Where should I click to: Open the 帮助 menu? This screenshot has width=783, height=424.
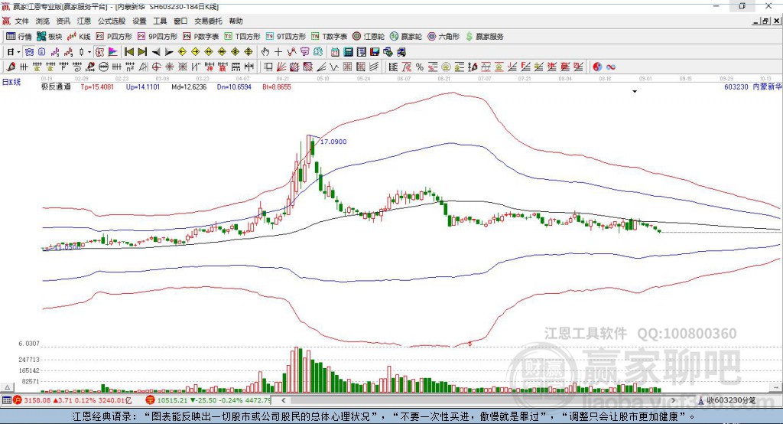pos(236,21)
